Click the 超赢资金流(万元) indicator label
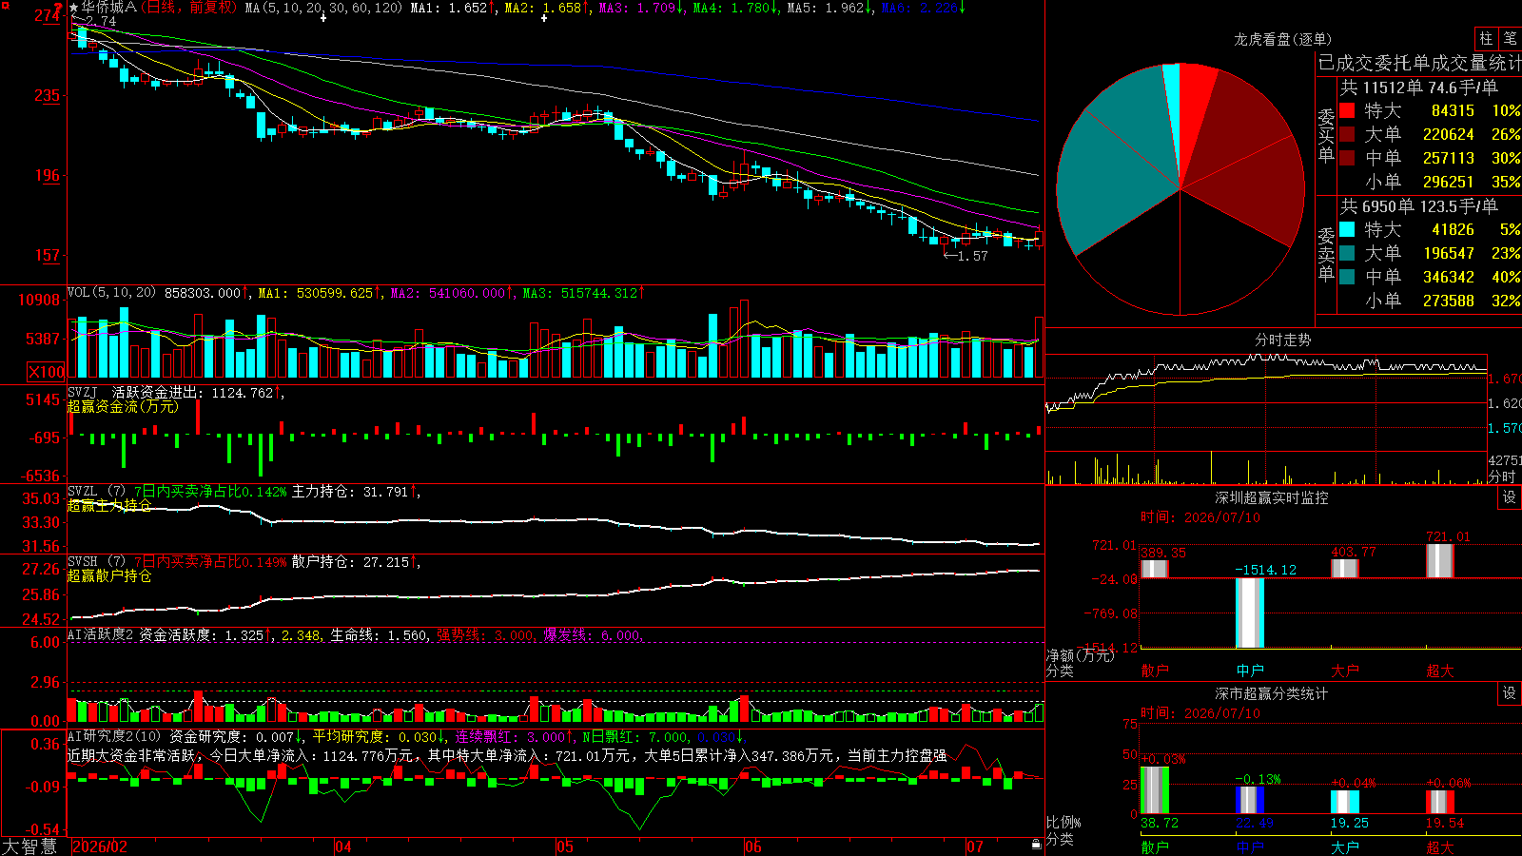The height and width of the screenshot is (856, 1522). pyautogui.click(x=123, y=406)
